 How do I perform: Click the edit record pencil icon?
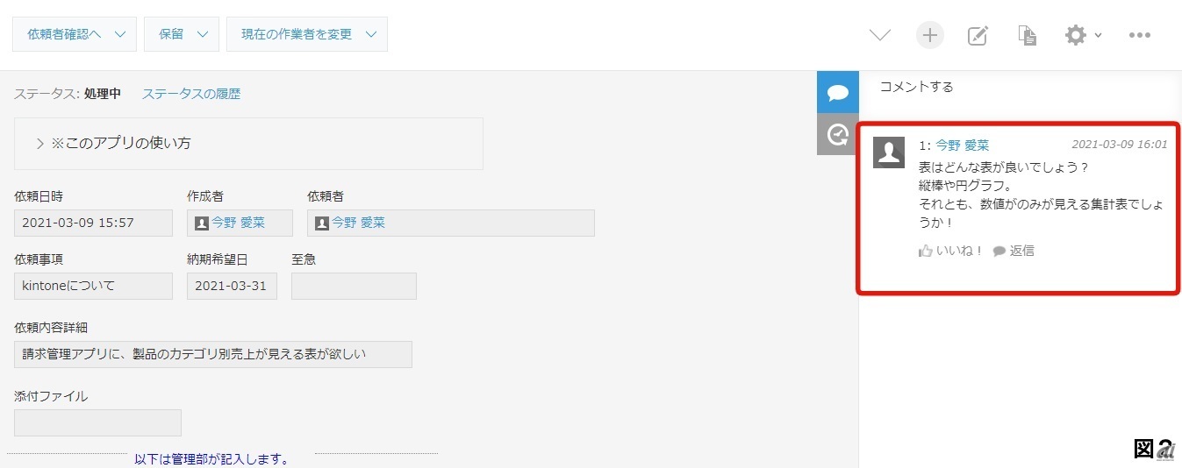tap(978, 35)
